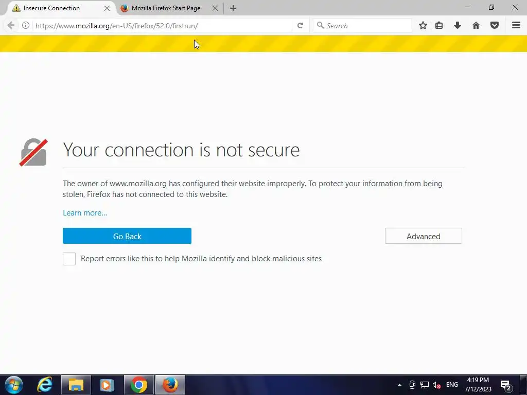
Task: Open Windows Media Player from the taskbar
Action: [107, 385]
